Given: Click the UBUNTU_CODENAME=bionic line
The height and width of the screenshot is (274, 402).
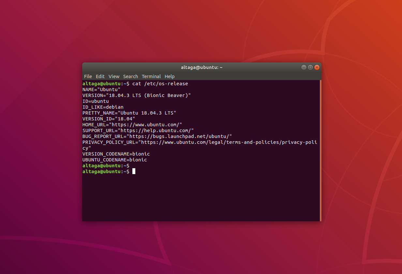Looking at the screenshot, I should click(115, 160).
